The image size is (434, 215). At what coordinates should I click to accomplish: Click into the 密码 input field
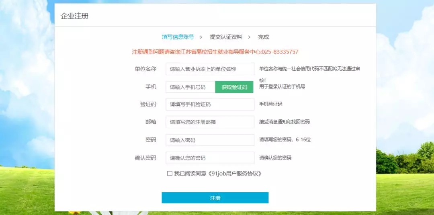210,140
